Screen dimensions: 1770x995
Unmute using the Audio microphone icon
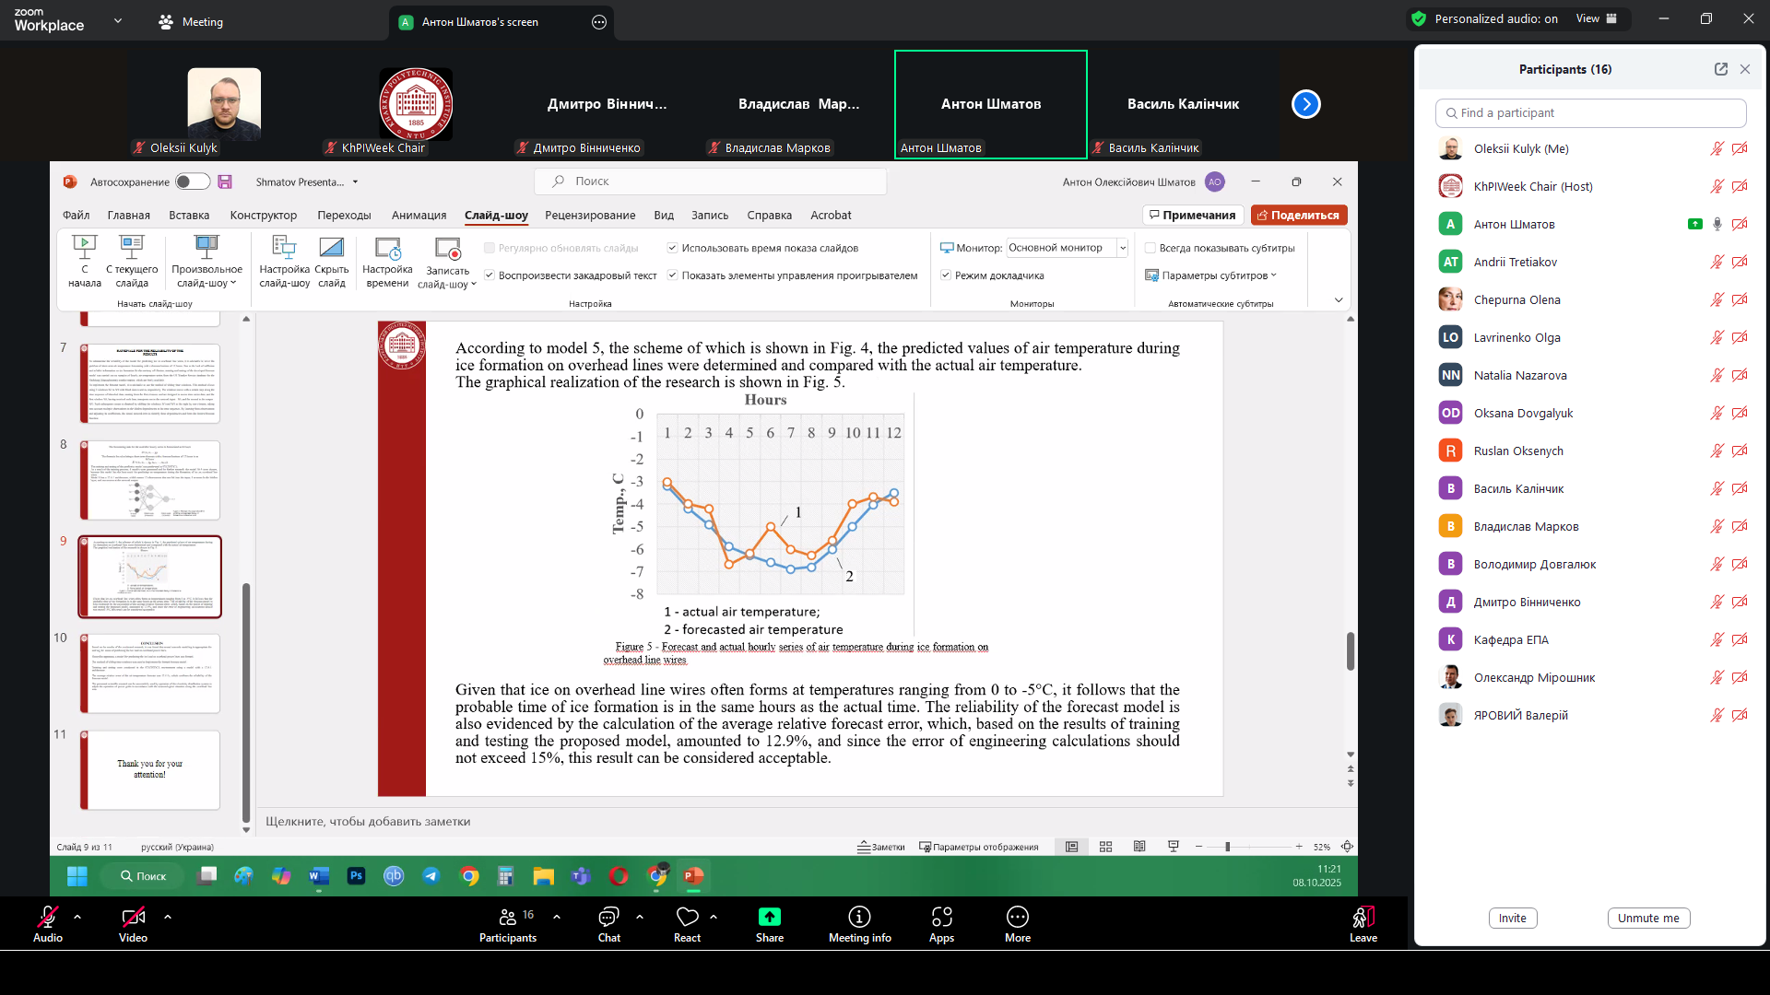pyautogui.click(x=47, y=917)
